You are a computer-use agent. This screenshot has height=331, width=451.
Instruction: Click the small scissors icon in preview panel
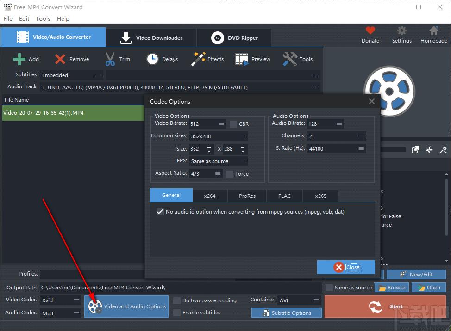[x=429, y=150]
